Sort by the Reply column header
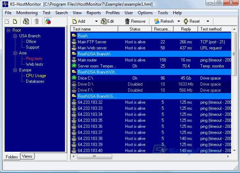 pos(186,29)
